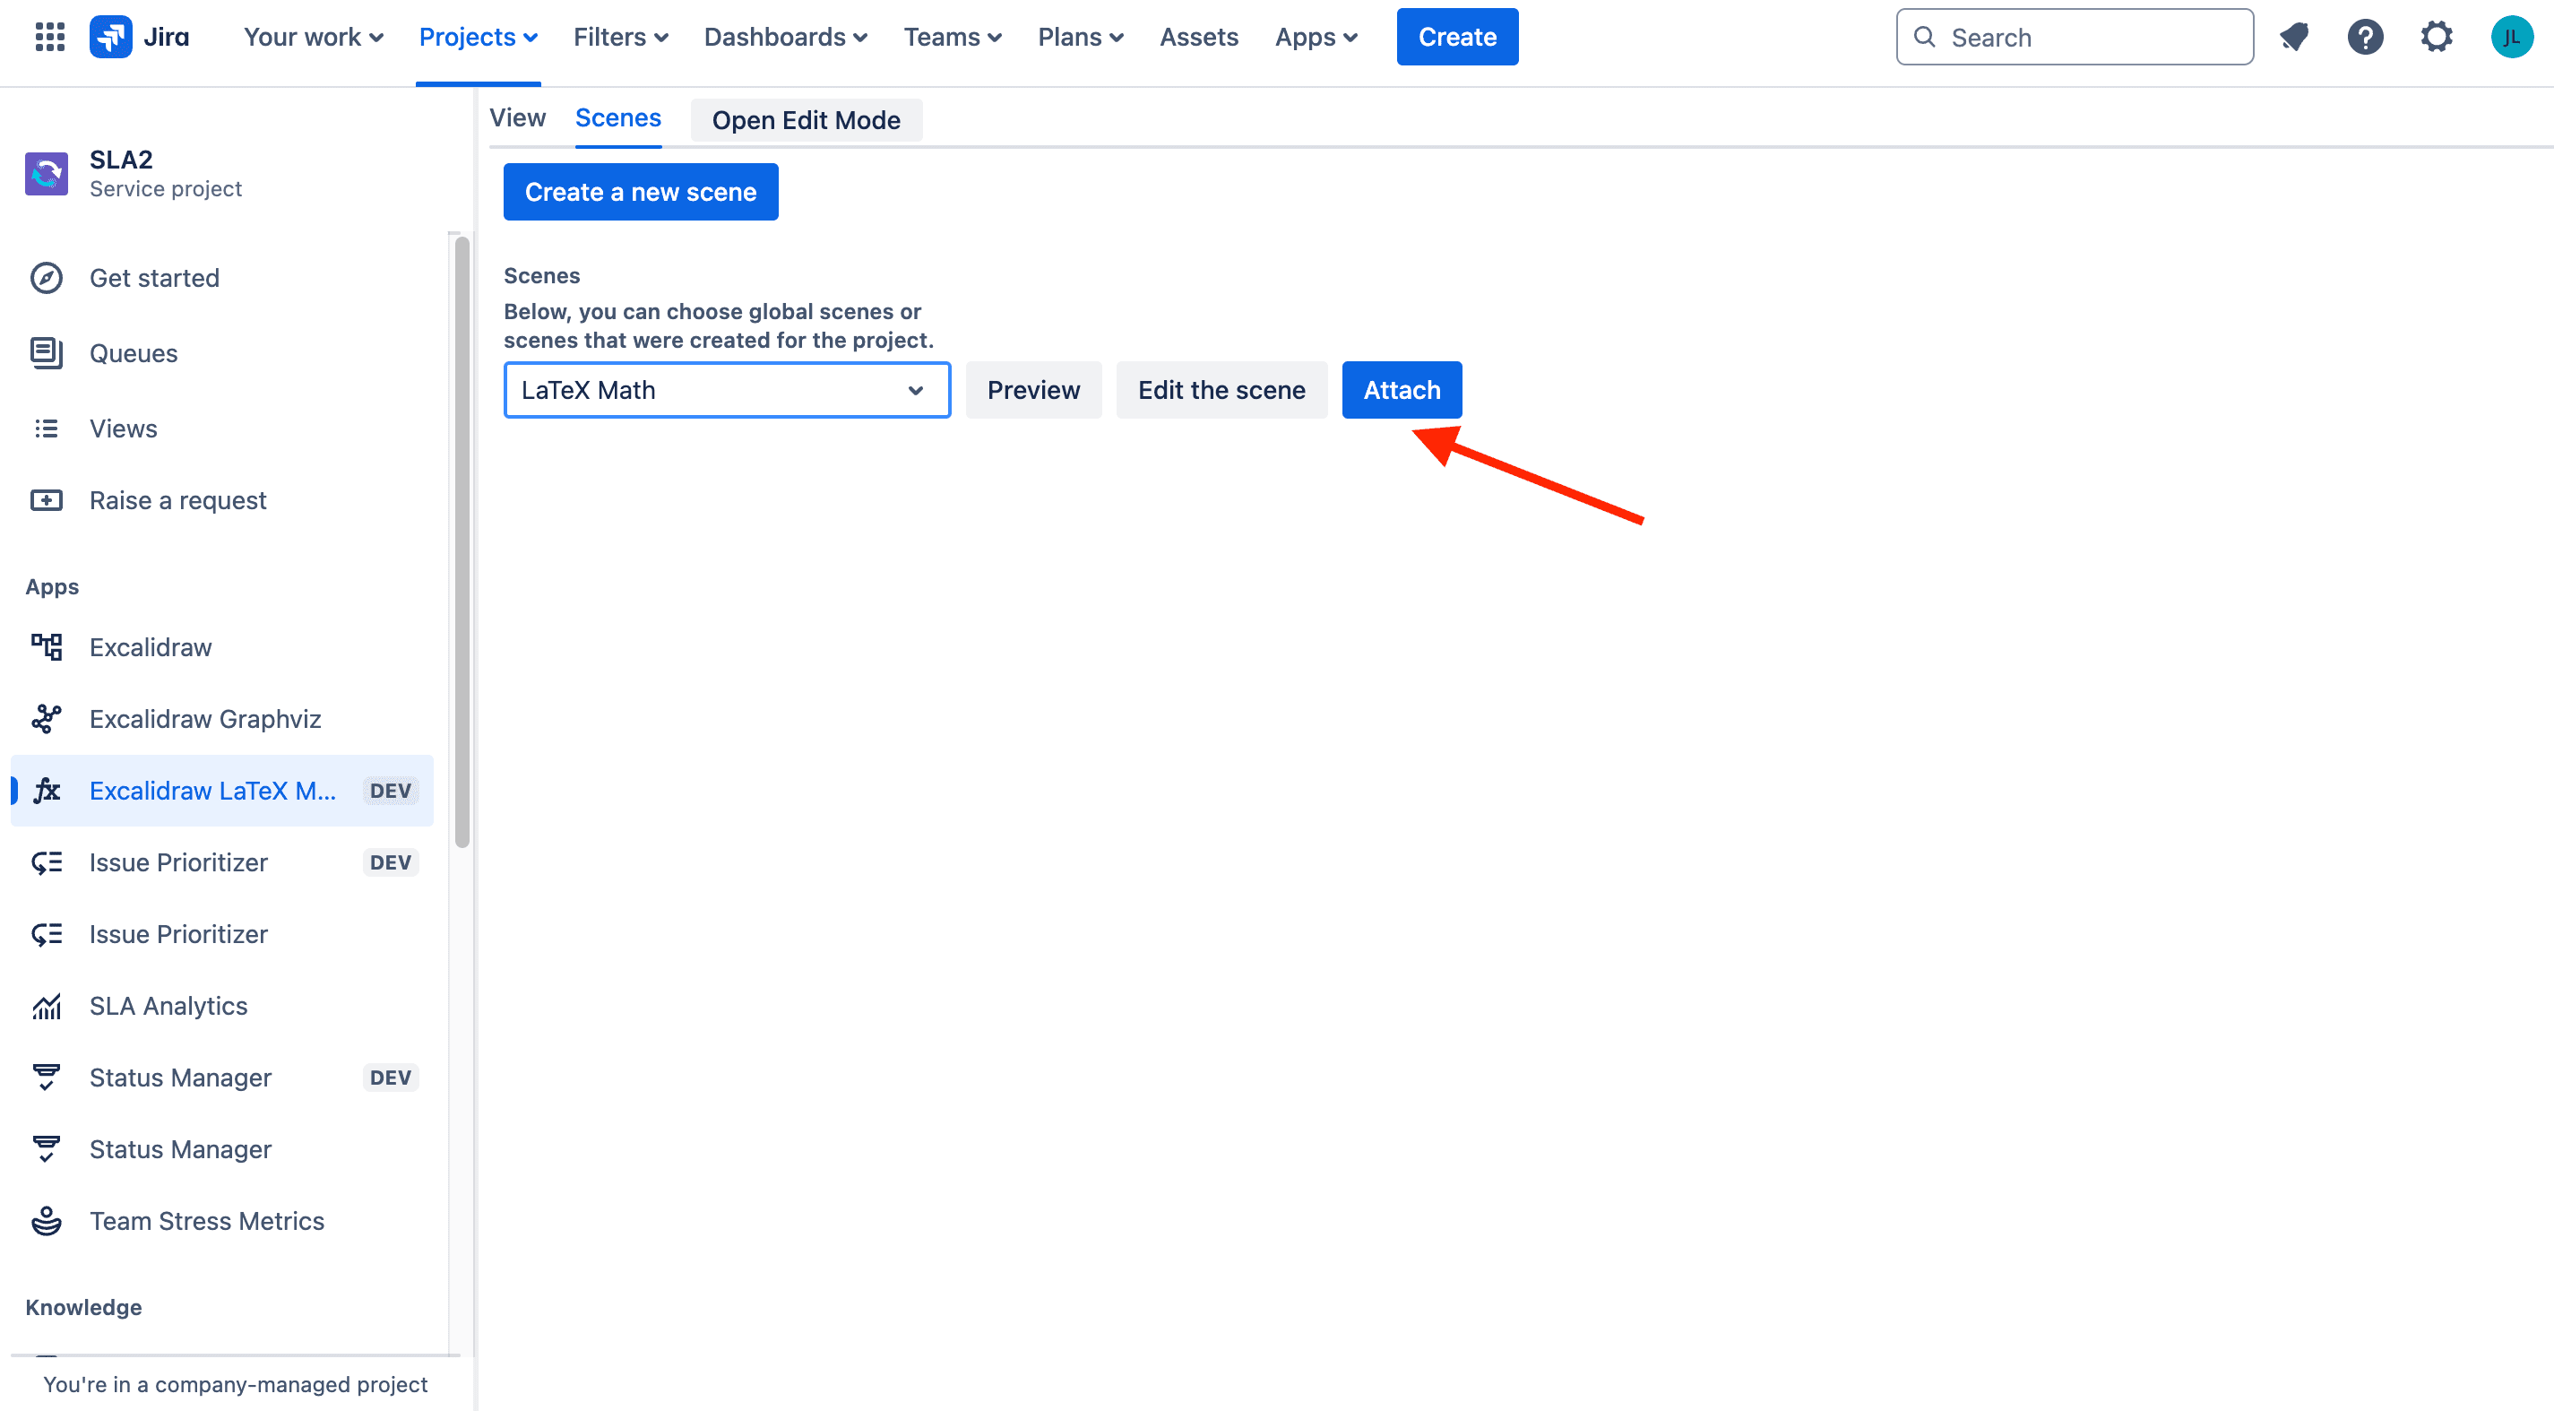This screenshot has height=1411, width=2554.
Task: Click the Team Stress Metrics icon
Action: click(x=47, y=1221)
